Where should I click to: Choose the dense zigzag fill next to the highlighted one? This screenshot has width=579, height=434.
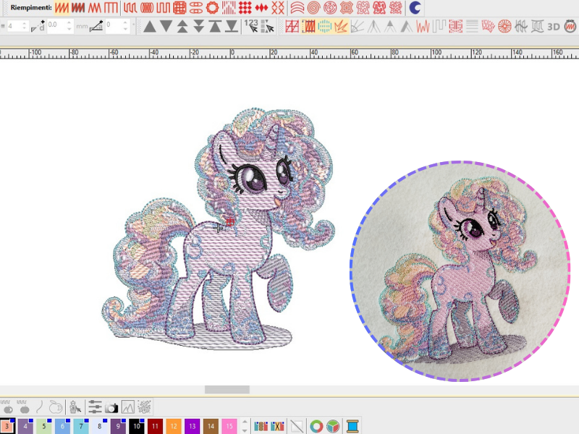click(x=78, y=7)
